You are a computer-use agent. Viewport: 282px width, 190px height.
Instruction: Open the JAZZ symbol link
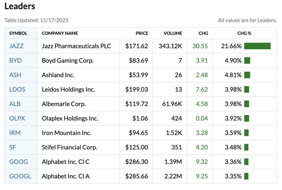coord(16,46)
